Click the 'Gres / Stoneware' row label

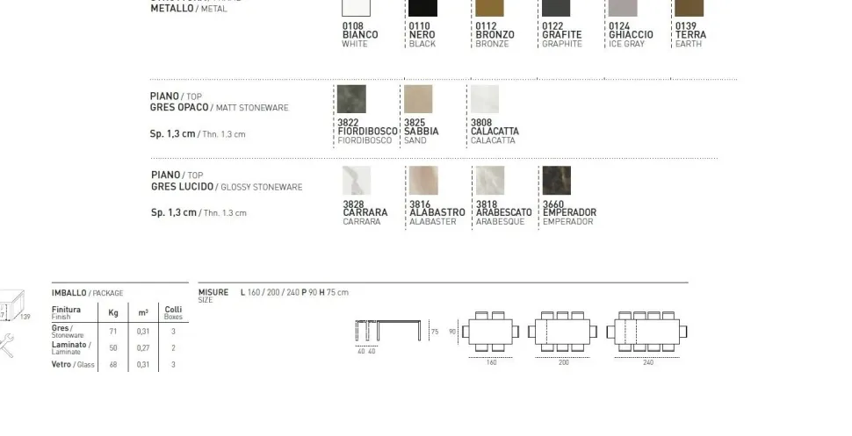click(x=68, y=332)
